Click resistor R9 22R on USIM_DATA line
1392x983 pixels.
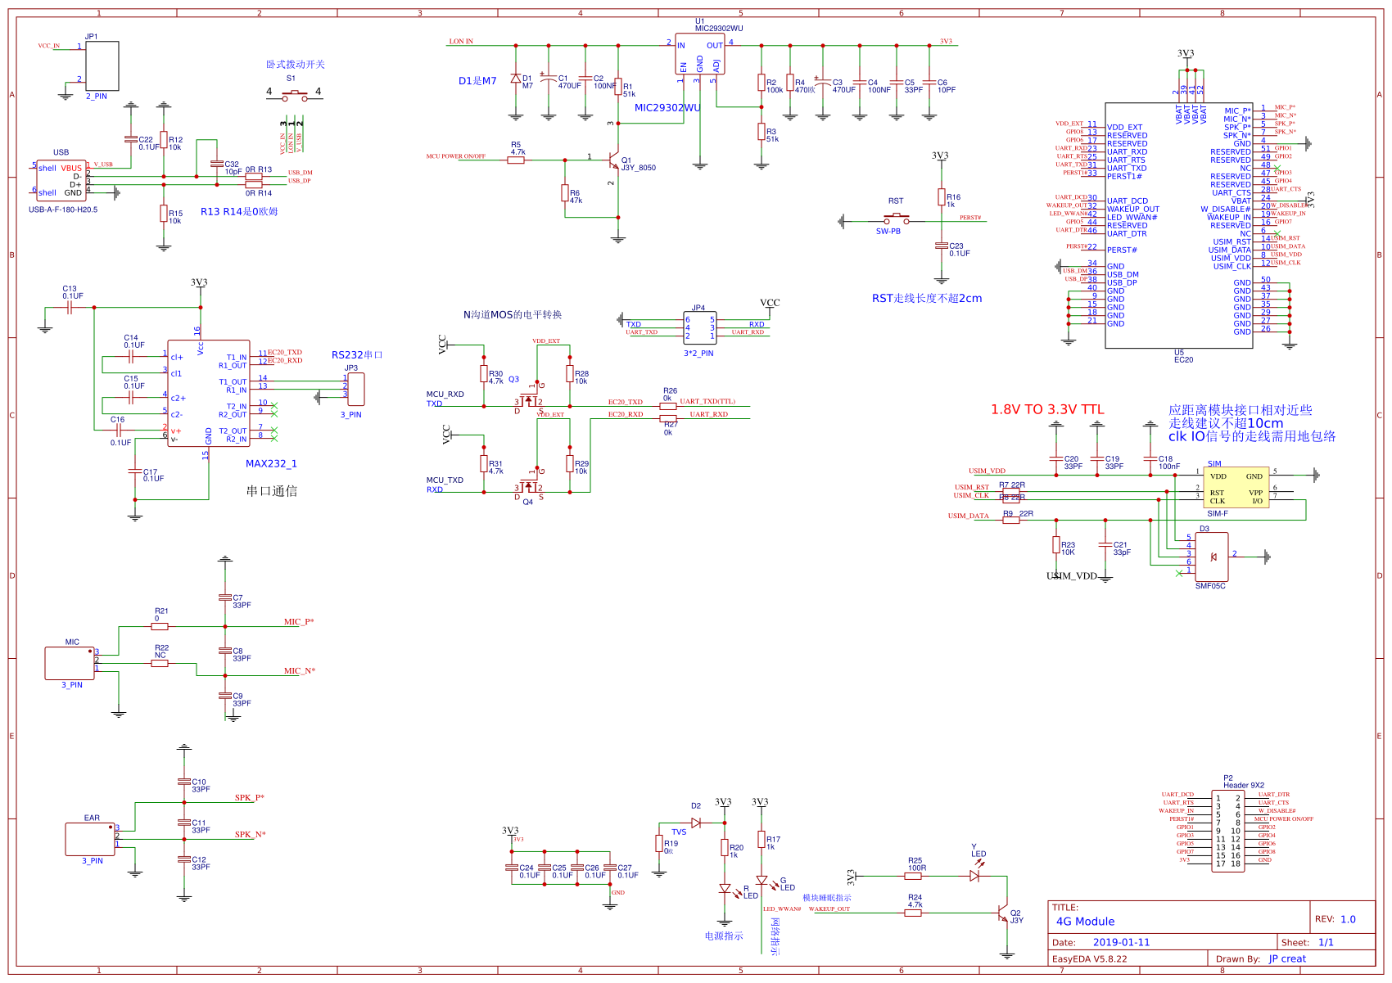1010,520
